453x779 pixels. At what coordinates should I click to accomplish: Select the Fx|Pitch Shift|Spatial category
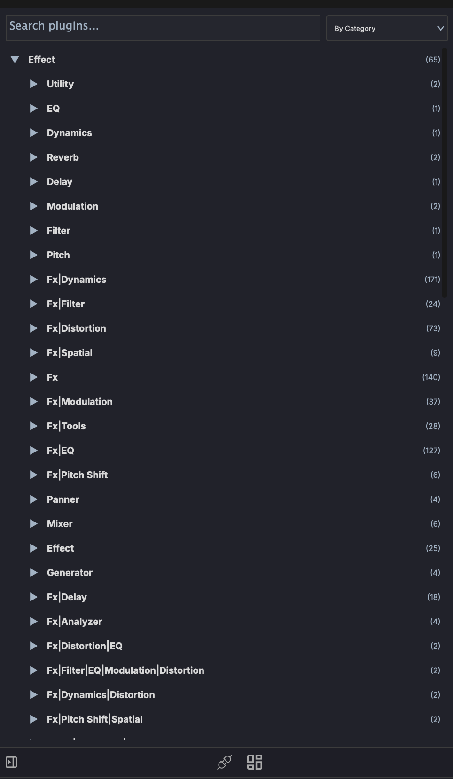coord(94,719)
